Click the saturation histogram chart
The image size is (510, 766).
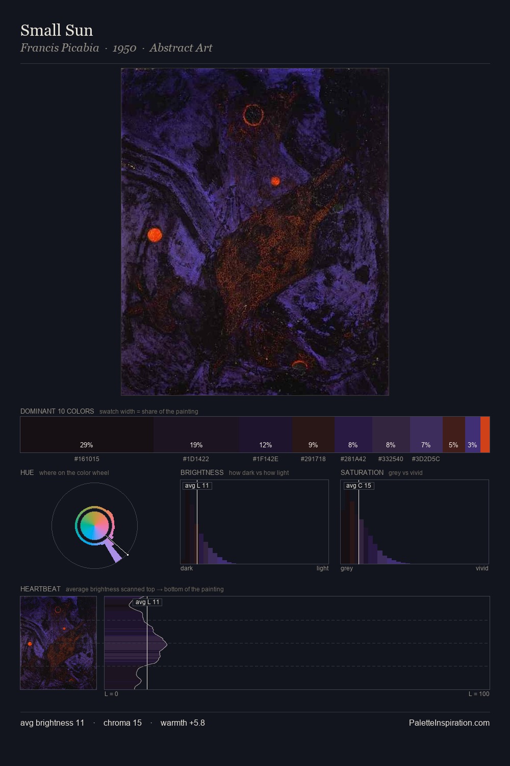(x=415, y=522)
